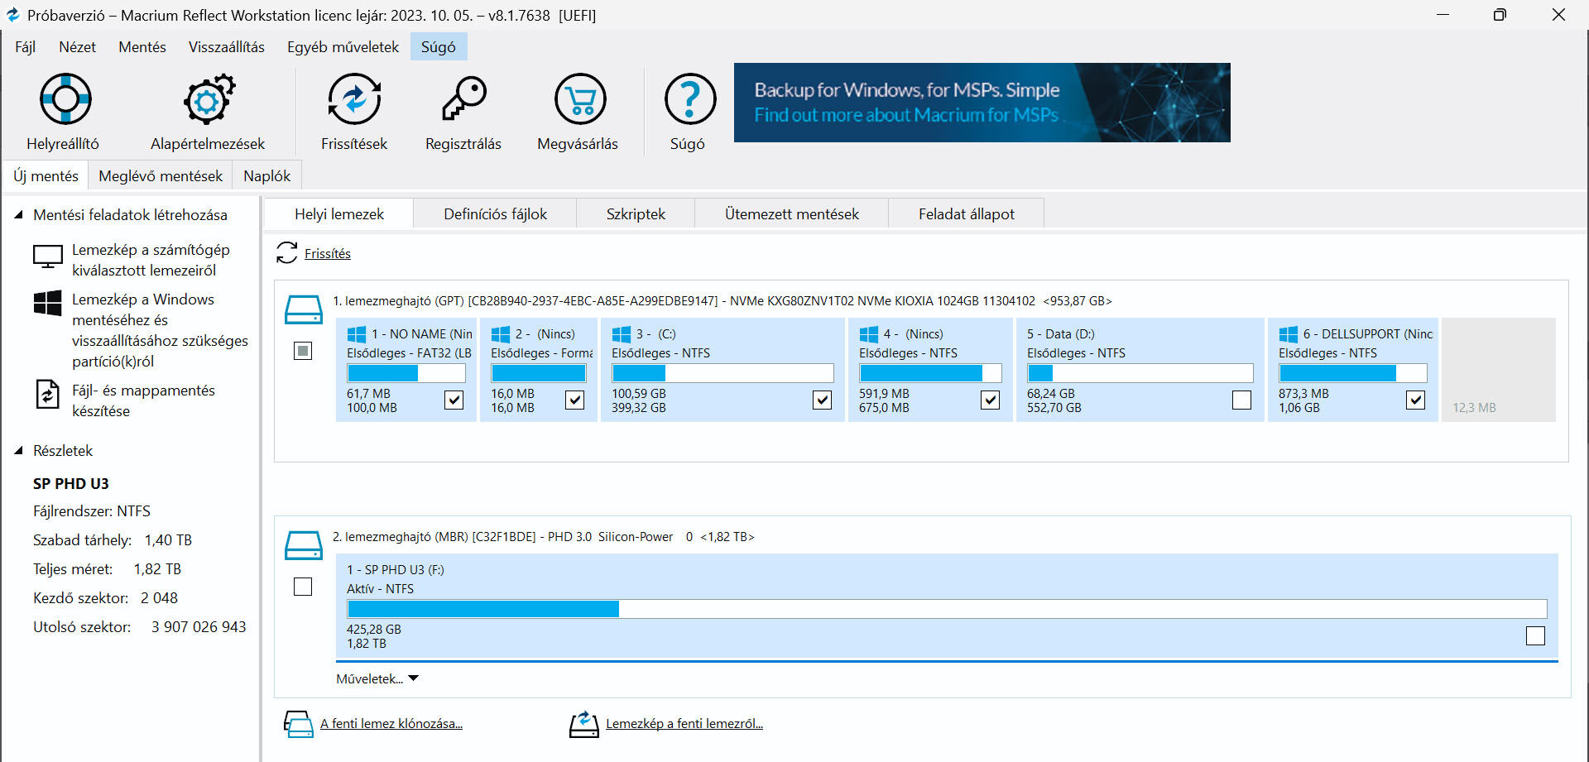
Task: Click the image disk icon at bottom
Action: 583,724
